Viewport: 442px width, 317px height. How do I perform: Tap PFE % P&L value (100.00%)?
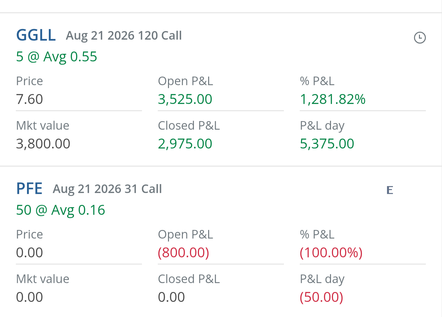[331, 253]
